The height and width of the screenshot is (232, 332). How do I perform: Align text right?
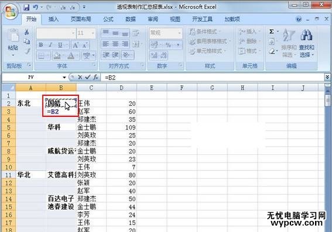[x=125, y=44]
